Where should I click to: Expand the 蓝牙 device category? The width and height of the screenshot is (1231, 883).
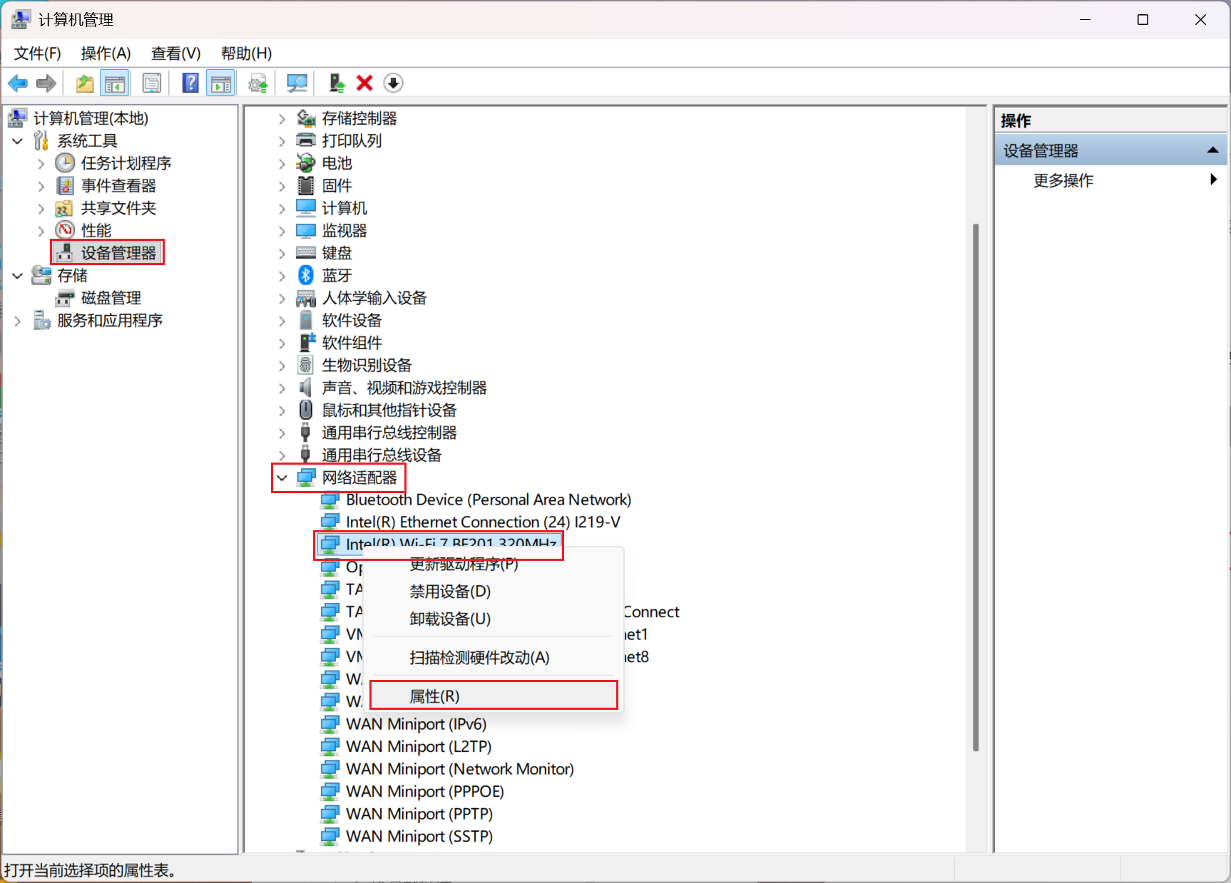click(x=282, y=276)
